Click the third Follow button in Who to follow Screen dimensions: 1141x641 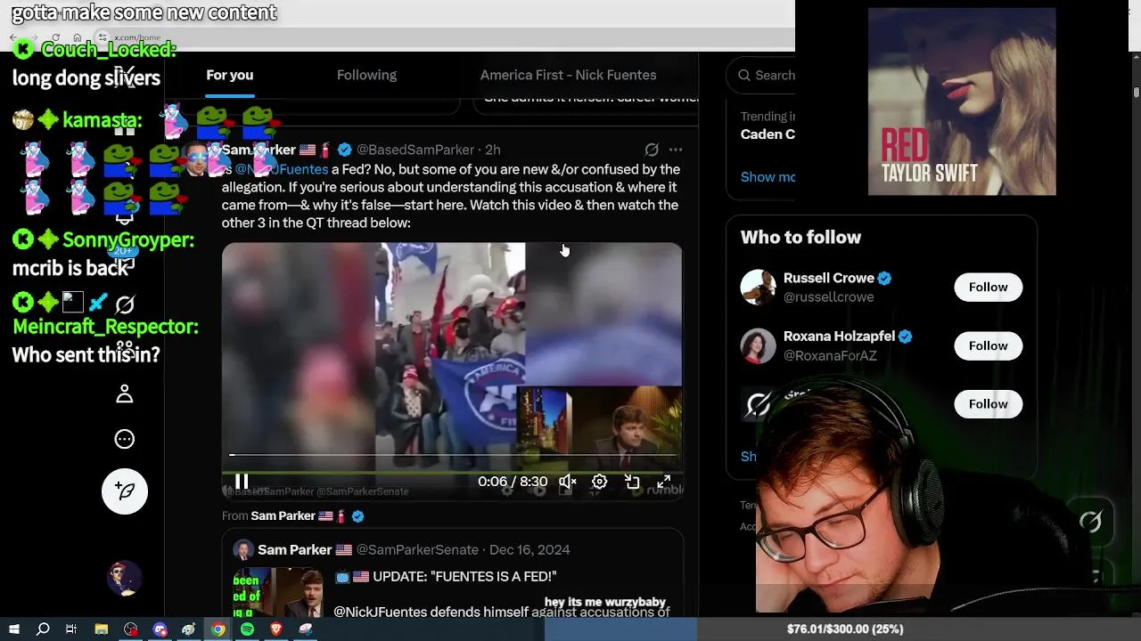pyautogui.click(x=988, y=404)
